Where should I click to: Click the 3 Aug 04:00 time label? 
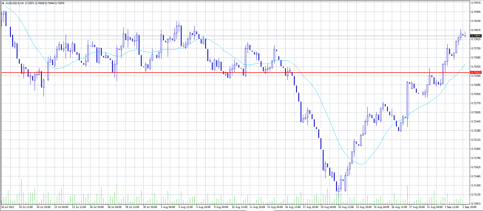coord(168,207)
